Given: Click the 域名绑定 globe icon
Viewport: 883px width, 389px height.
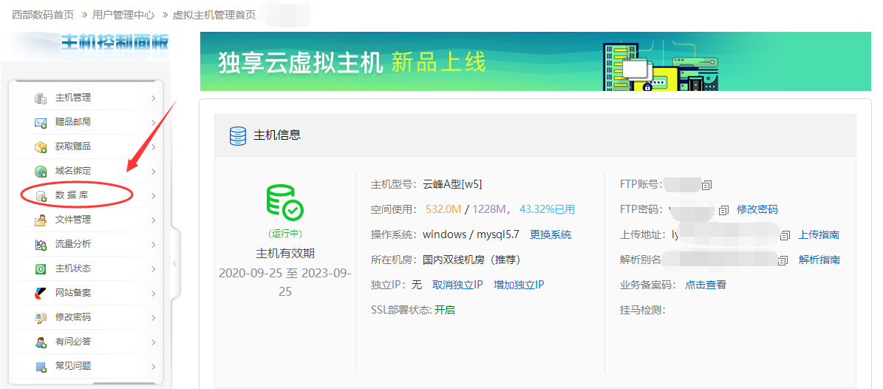Looking at the screenshot, I should point(41,172).
